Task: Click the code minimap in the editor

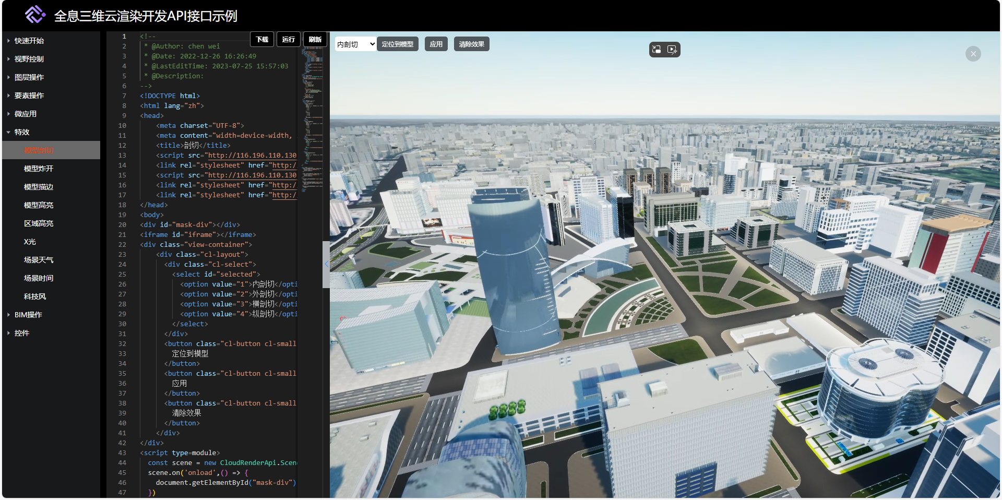Action: tap(312, 115)
